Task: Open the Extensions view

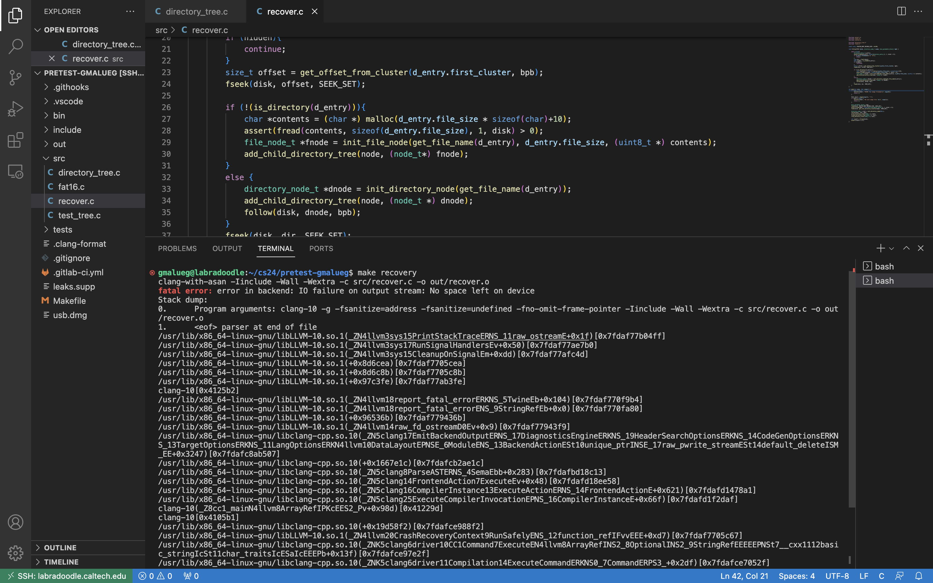Action: (16, 140)
